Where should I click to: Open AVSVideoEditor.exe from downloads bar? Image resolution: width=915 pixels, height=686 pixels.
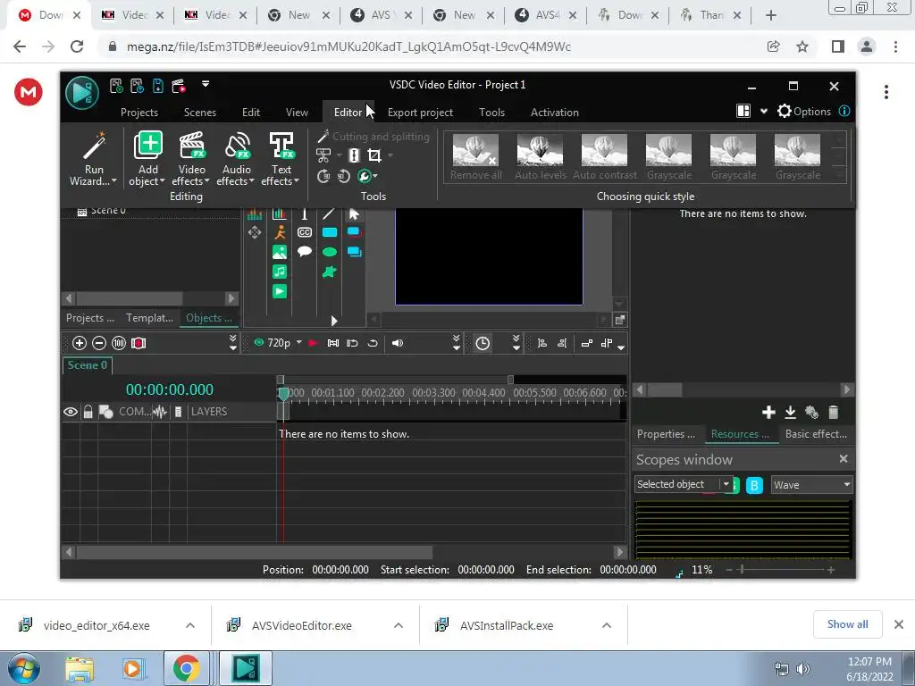(301, 625)
